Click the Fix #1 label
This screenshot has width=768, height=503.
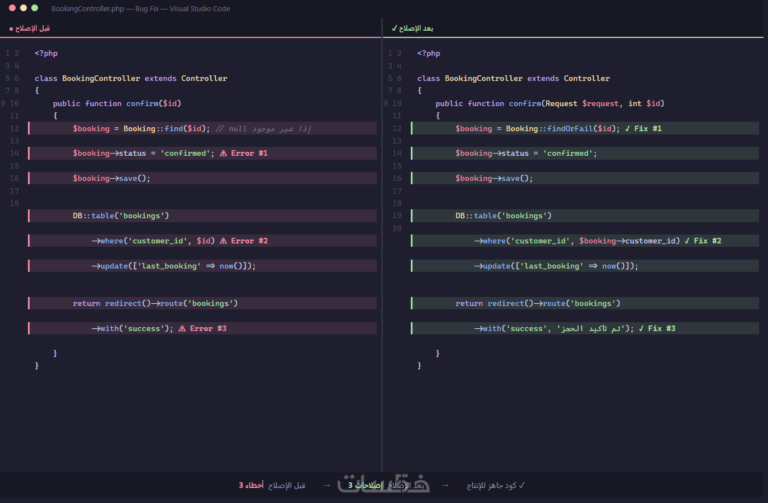point(648,128)
